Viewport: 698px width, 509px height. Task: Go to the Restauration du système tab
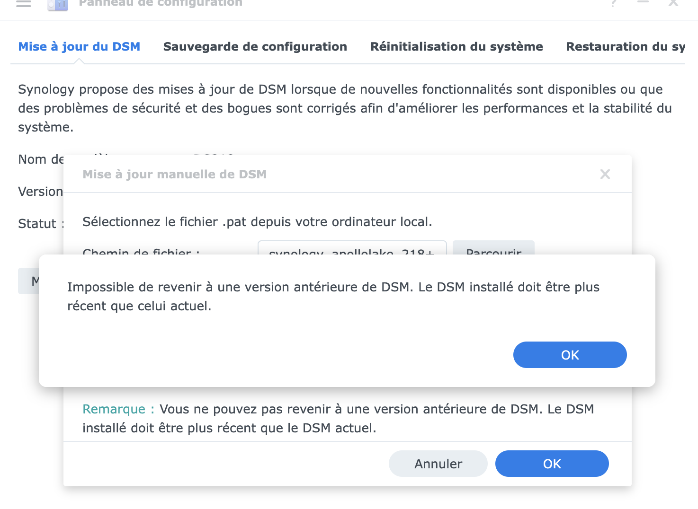pyautogui.click(x=626, y=46)
